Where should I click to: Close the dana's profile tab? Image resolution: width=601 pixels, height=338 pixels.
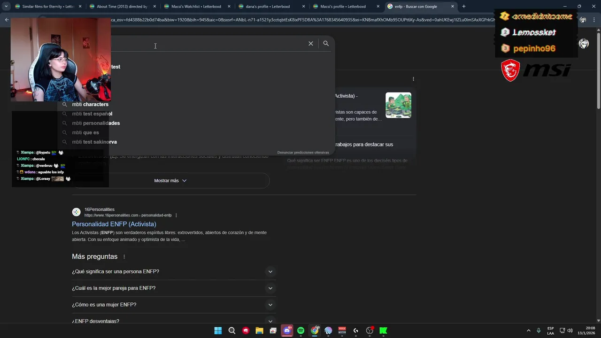303,7
